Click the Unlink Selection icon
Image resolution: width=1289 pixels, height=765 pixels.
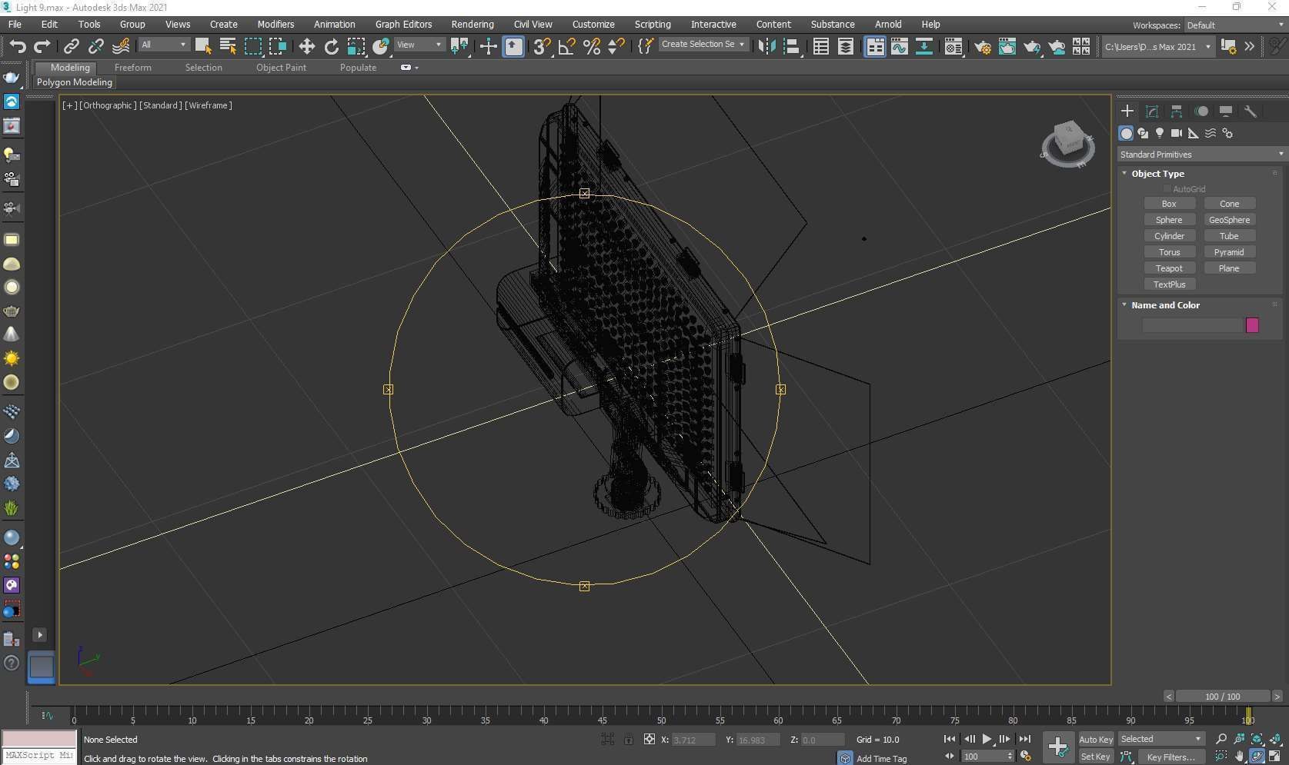95,46
